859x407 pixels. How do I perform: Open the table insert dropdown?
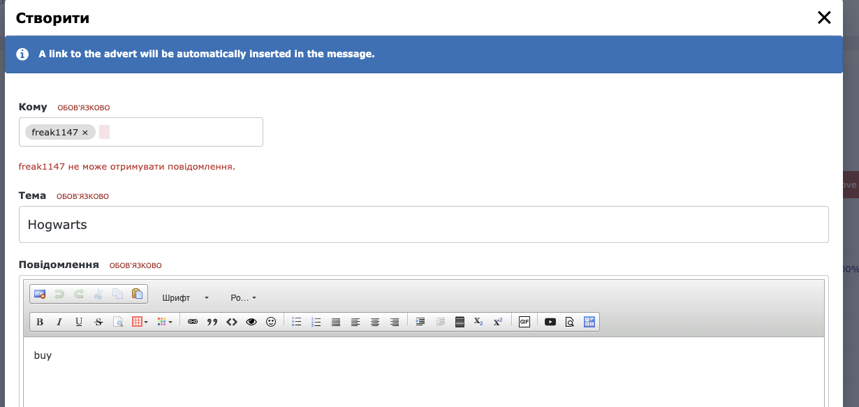point(140,322)
